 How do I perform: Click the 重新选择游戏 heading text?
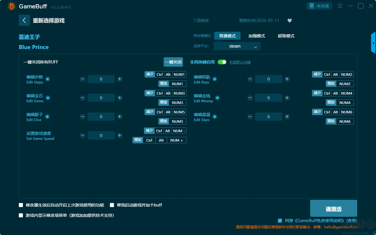(x=48, y=21)
